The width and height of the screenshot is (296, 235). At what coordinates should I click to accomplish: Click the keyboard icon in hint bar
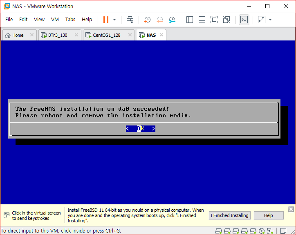point(7,215)
